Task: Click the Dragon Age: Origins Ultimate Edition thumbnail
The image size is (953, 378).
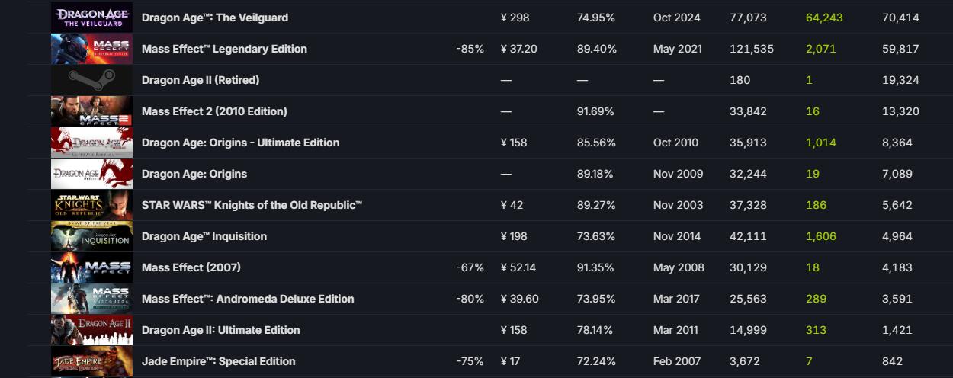Action: 91,143
